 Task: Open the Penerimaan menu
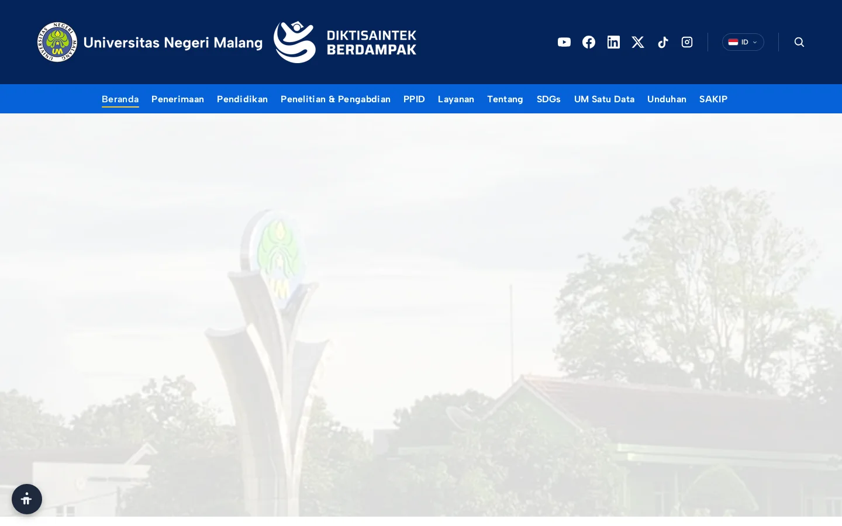point(178,99)
